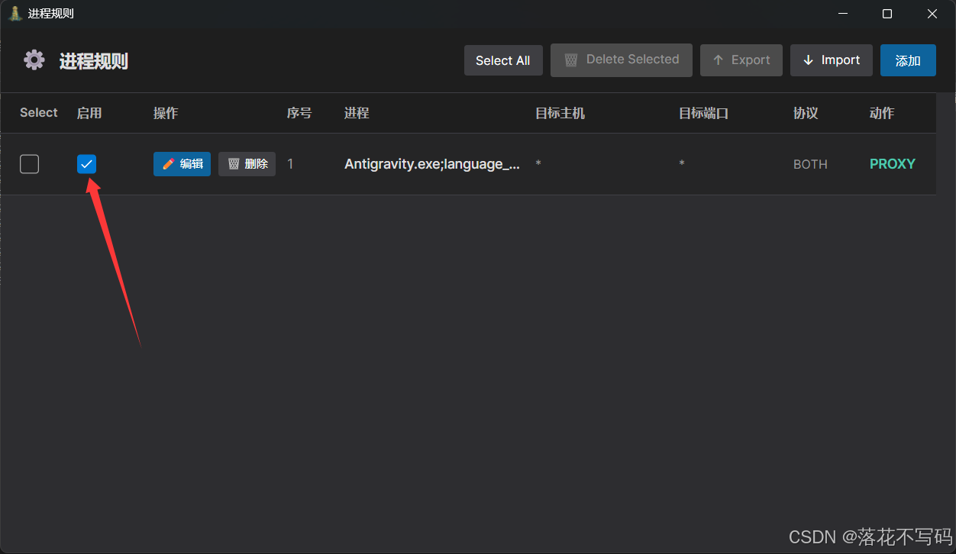Screen dimensions: 956x554
Task: Click the app icon in the title bar
Action: pyautogui.click(x=15, y=14)
